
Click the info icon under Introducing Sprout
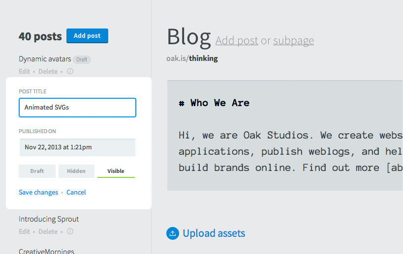[x=70, y=231]
